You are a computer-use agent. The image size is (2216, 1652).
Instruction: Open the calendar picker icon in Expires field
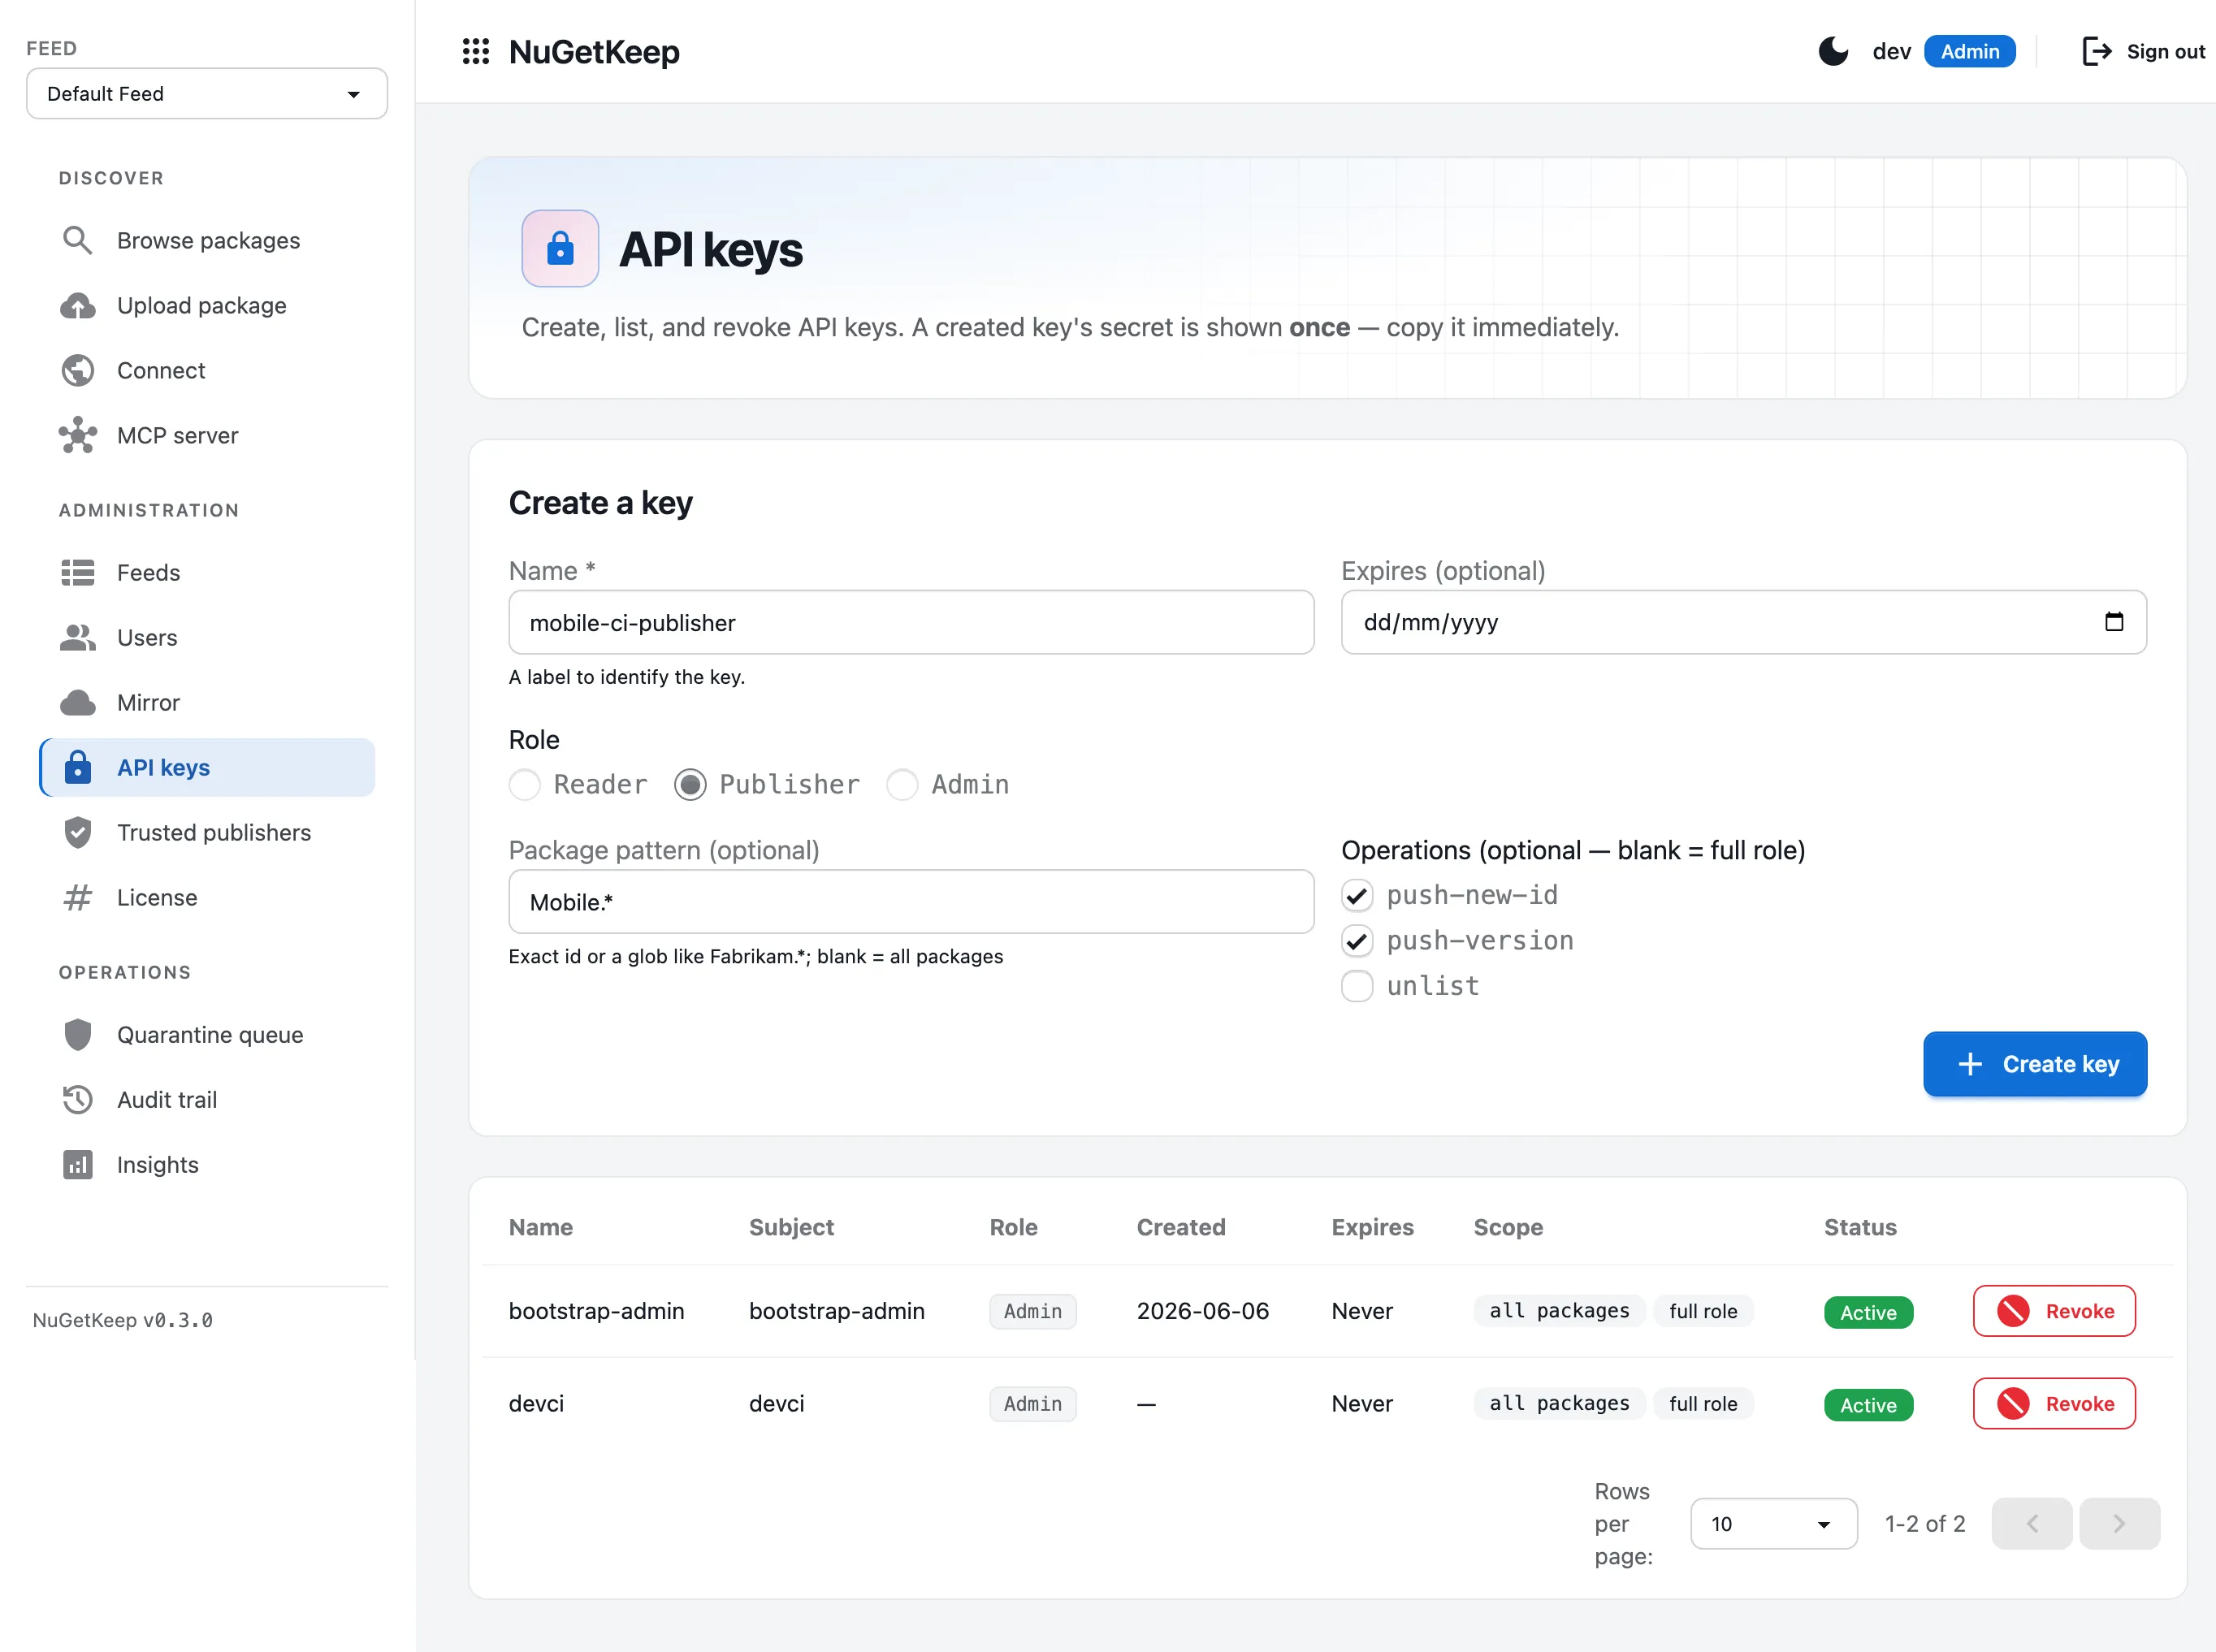click(x=2114, y=621)
